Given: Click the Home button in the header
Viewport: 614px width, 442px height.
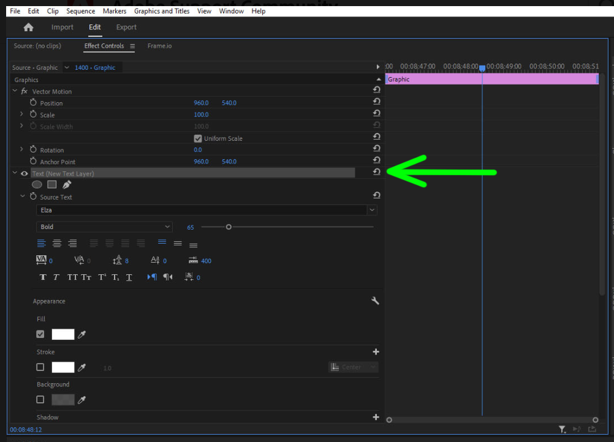Looking at the screenshot, I should click(28, 27).
